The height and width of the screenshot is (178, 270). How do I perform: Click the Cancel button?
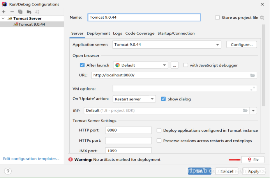click(227, 171)
